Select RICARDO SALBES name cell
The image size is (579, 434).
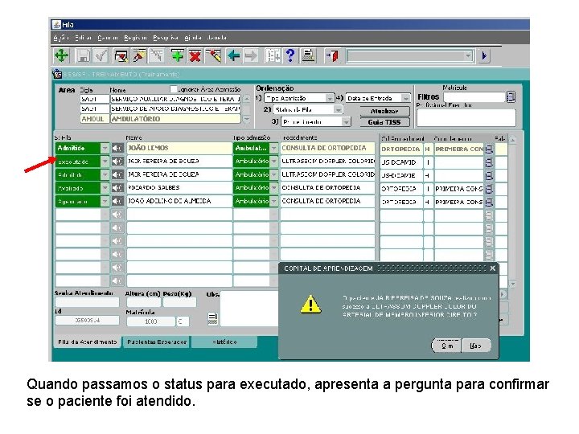(x=179, y=188)
